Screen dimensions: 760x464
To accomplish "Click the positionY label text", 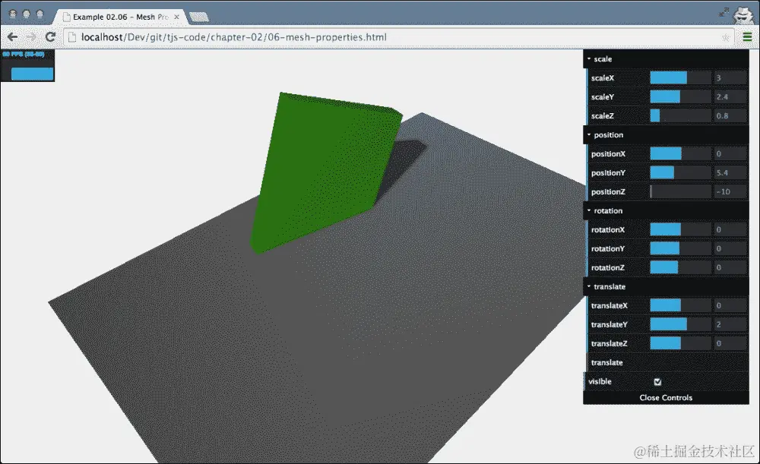I will click(x=608, y=173).
